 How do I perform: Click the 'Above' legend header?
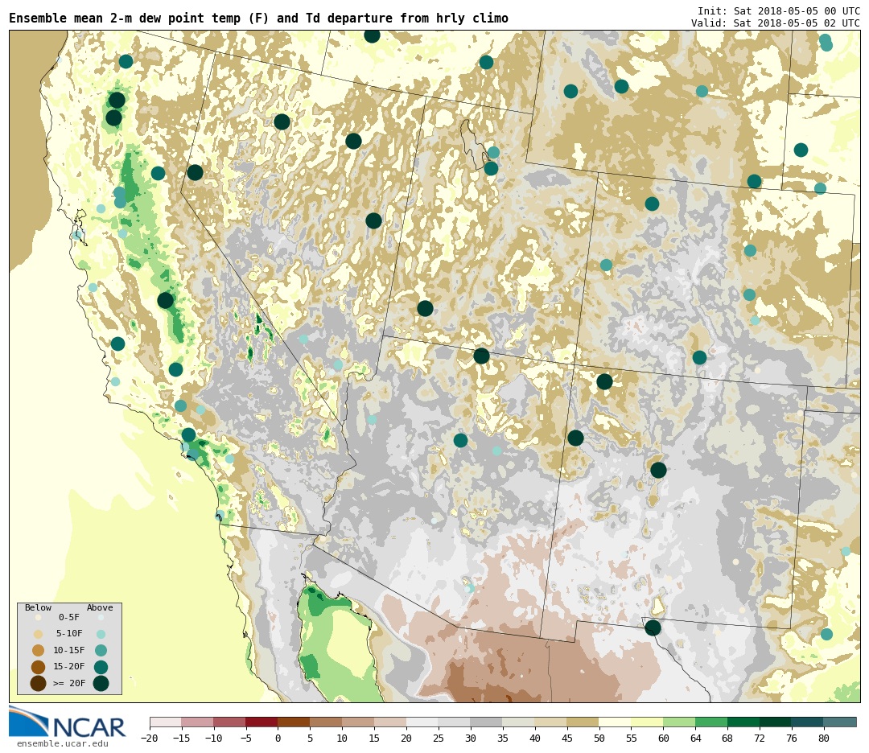(x=100, y=607)
